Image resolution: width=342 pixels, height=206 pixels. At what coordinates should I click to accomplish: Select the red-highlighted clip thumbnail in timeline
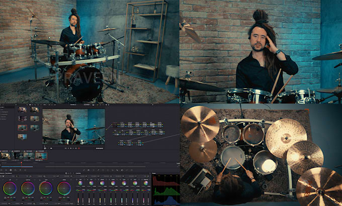(41, 156)
